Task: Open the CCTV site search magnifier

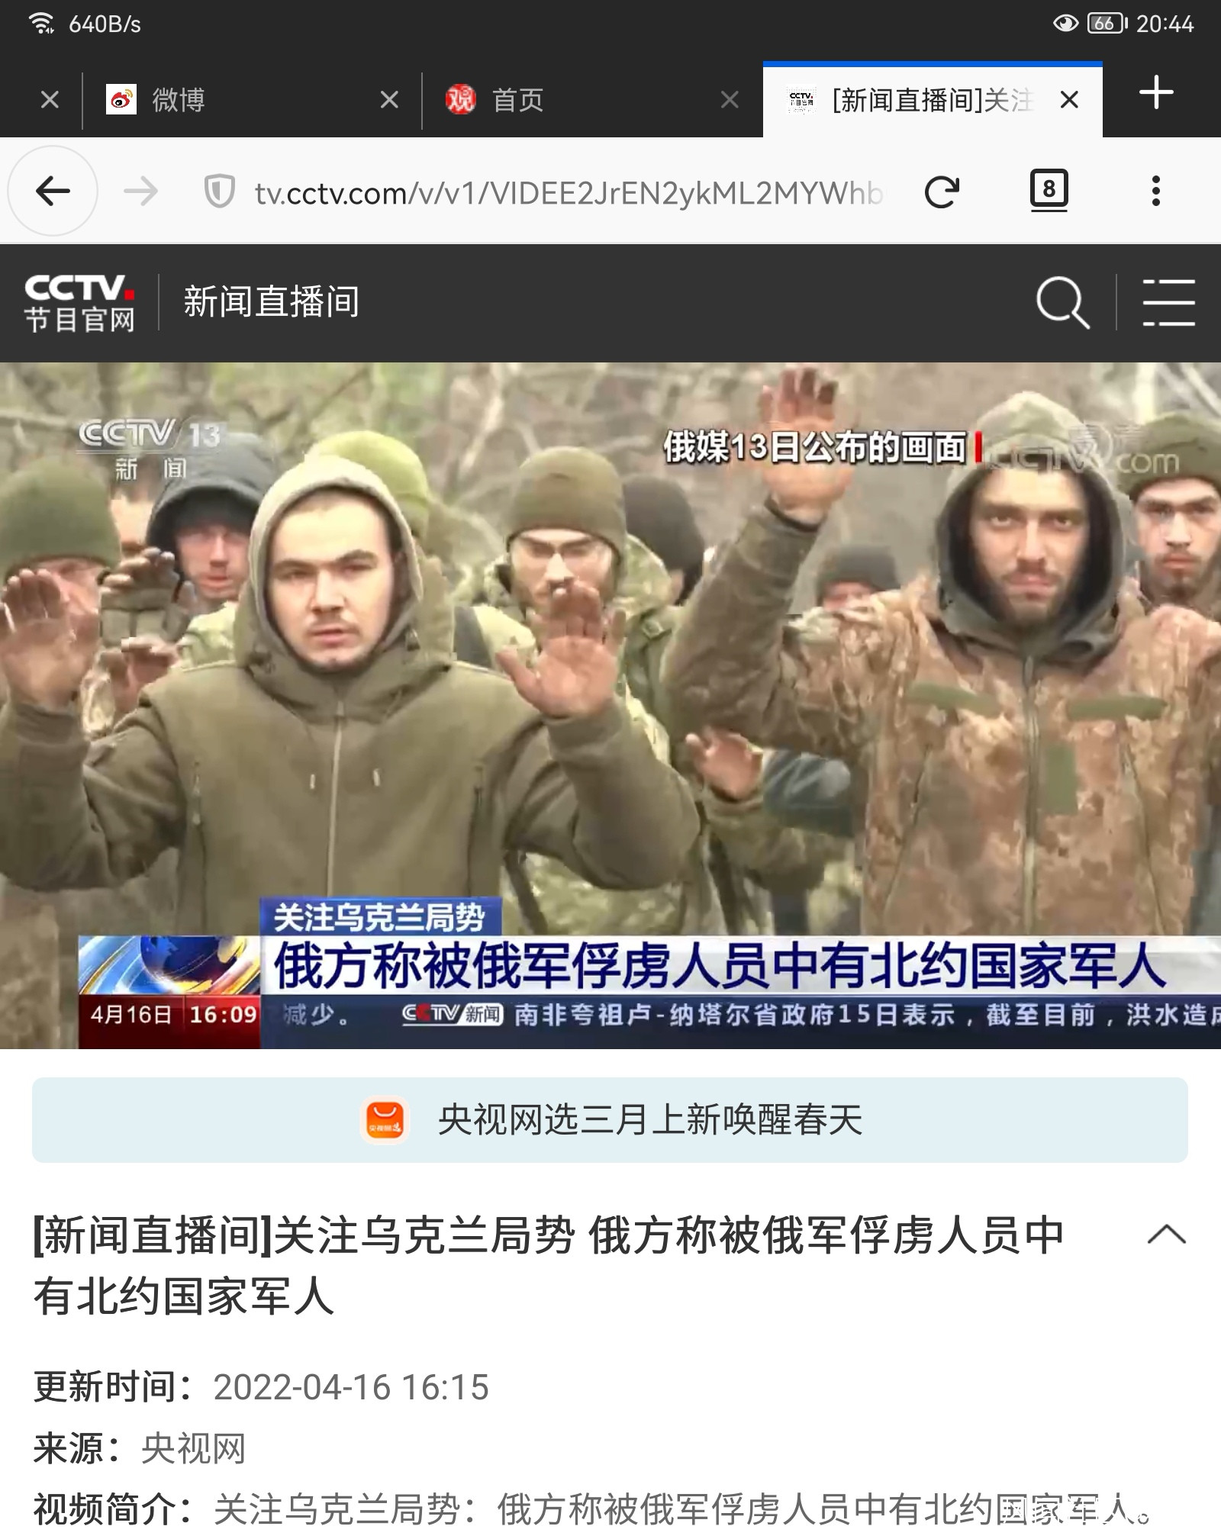Action: tap(1062, 303)
